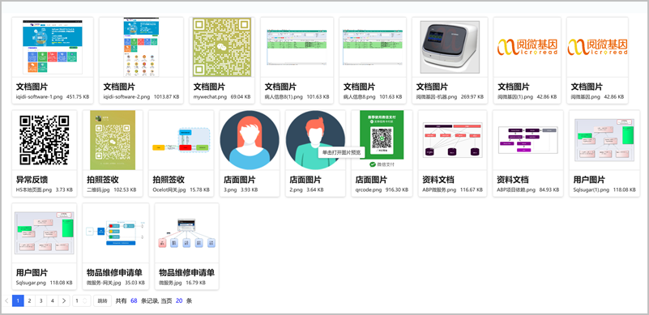This screenshot has height=315, width=649.
Task: Open the ABP项目依赖.png diagram thumbnail
Action: point(528,140)
